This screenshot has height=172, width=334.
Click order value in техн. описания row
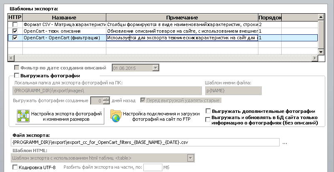(270, 31)
